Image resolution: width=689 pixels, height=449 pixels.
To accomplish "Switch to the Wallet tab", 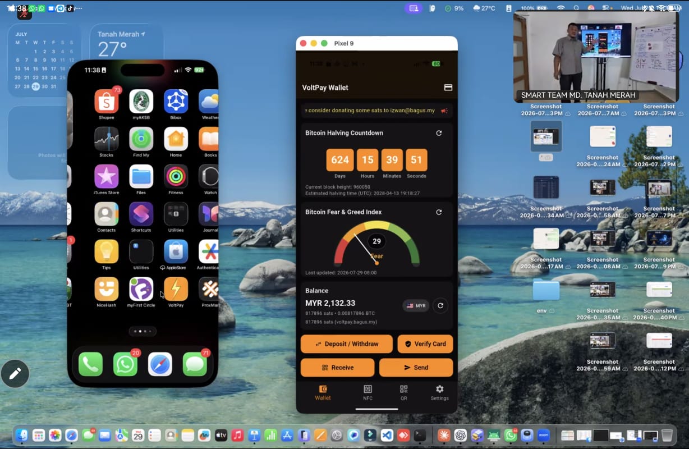I will tap(323, 393).
